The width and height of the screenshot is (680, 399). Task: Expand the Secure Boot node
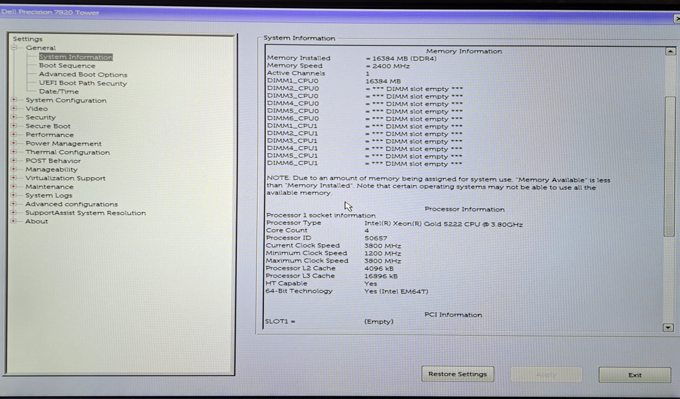14,126
